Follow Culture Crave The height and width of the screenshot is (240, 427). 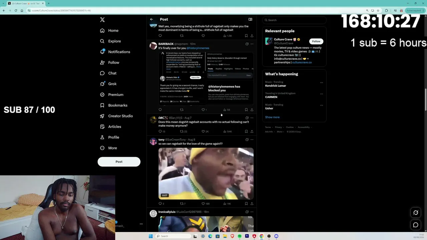coord(316,41)
